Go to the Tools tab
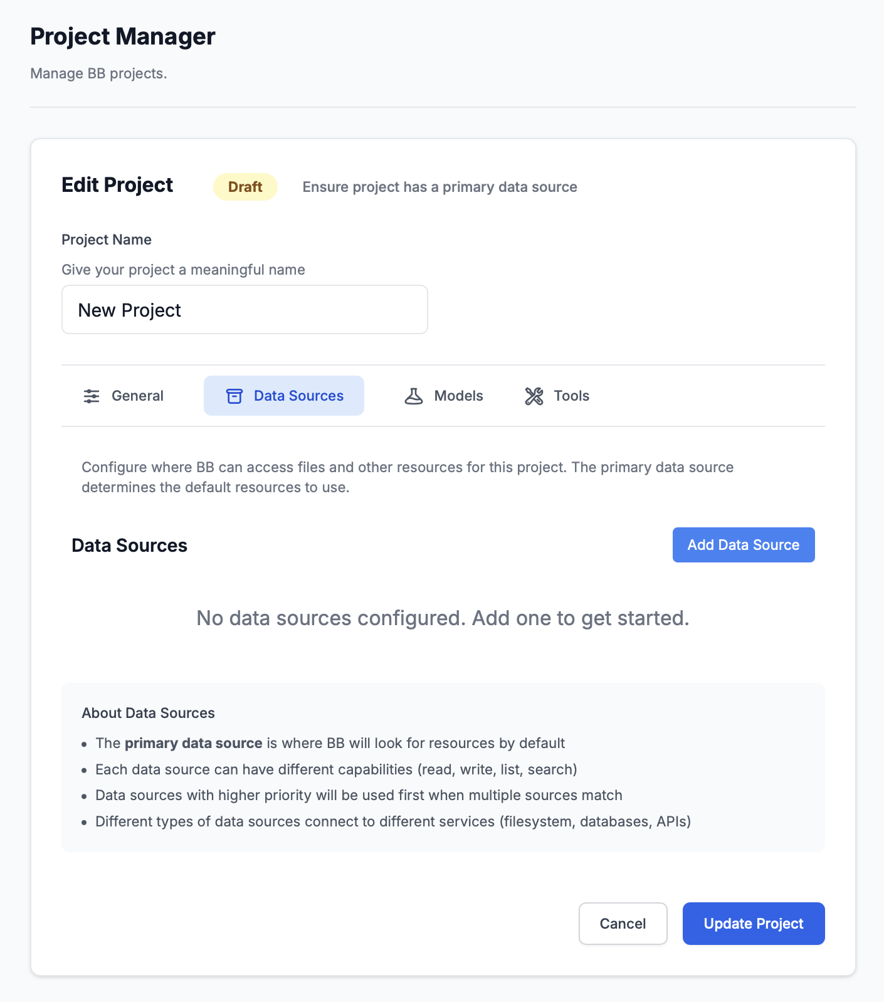 click(571, 396)
